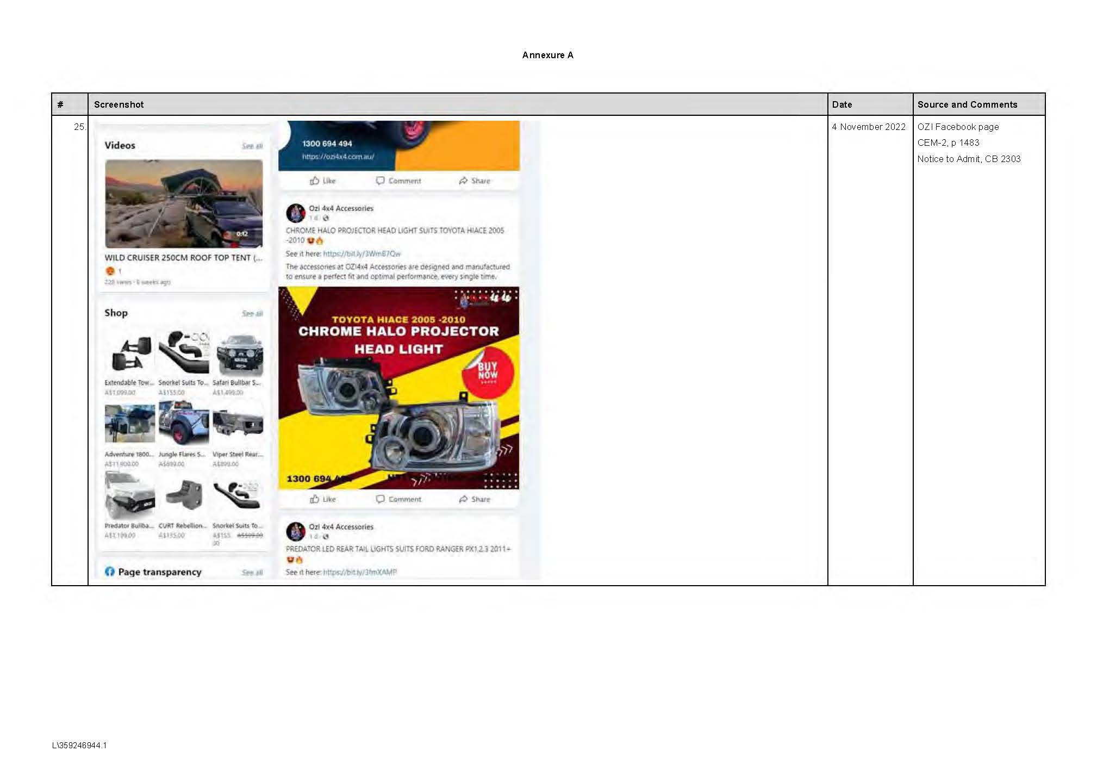Share the Chrome Halo Projector Head Light post
Viewport: 1097px width, 776px height.
click(x=475, y=499)
